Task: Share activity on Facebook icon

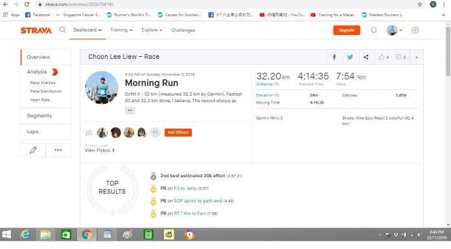Action: pos(334,57)
